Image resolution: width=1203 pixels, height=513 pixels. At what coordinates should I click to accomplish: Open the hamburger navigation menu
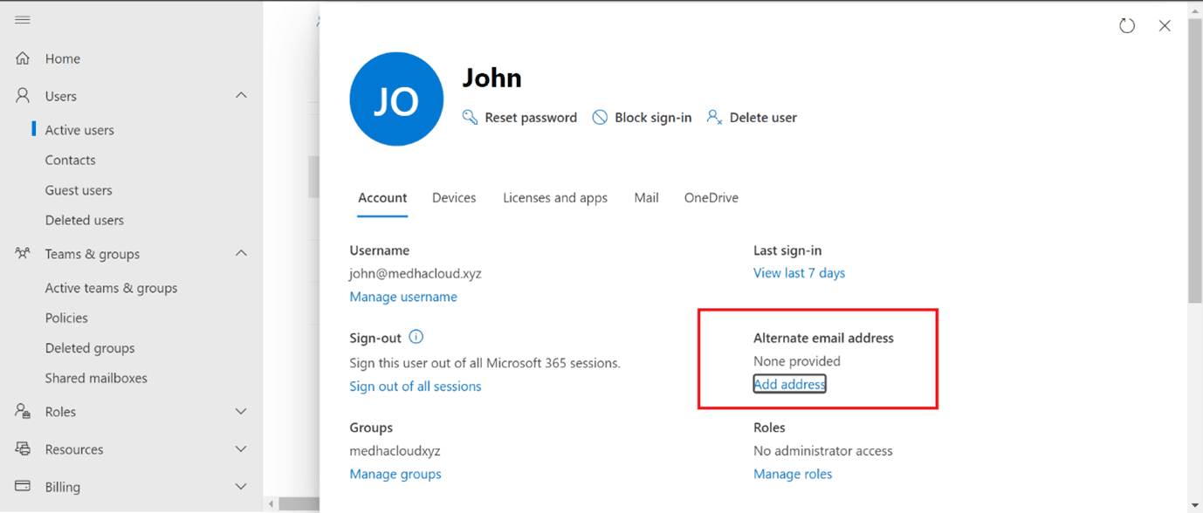pyautogui.click(x=23, y=19)
